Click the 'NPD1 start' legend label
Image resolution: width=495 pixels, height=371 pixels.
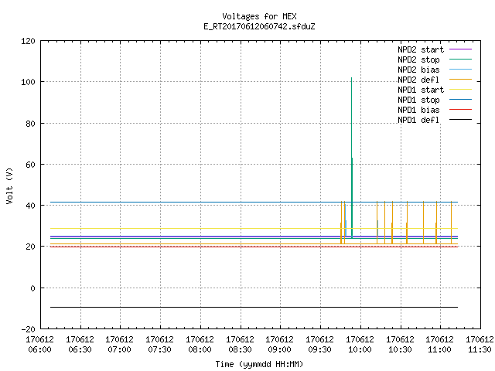pos(421,90)
